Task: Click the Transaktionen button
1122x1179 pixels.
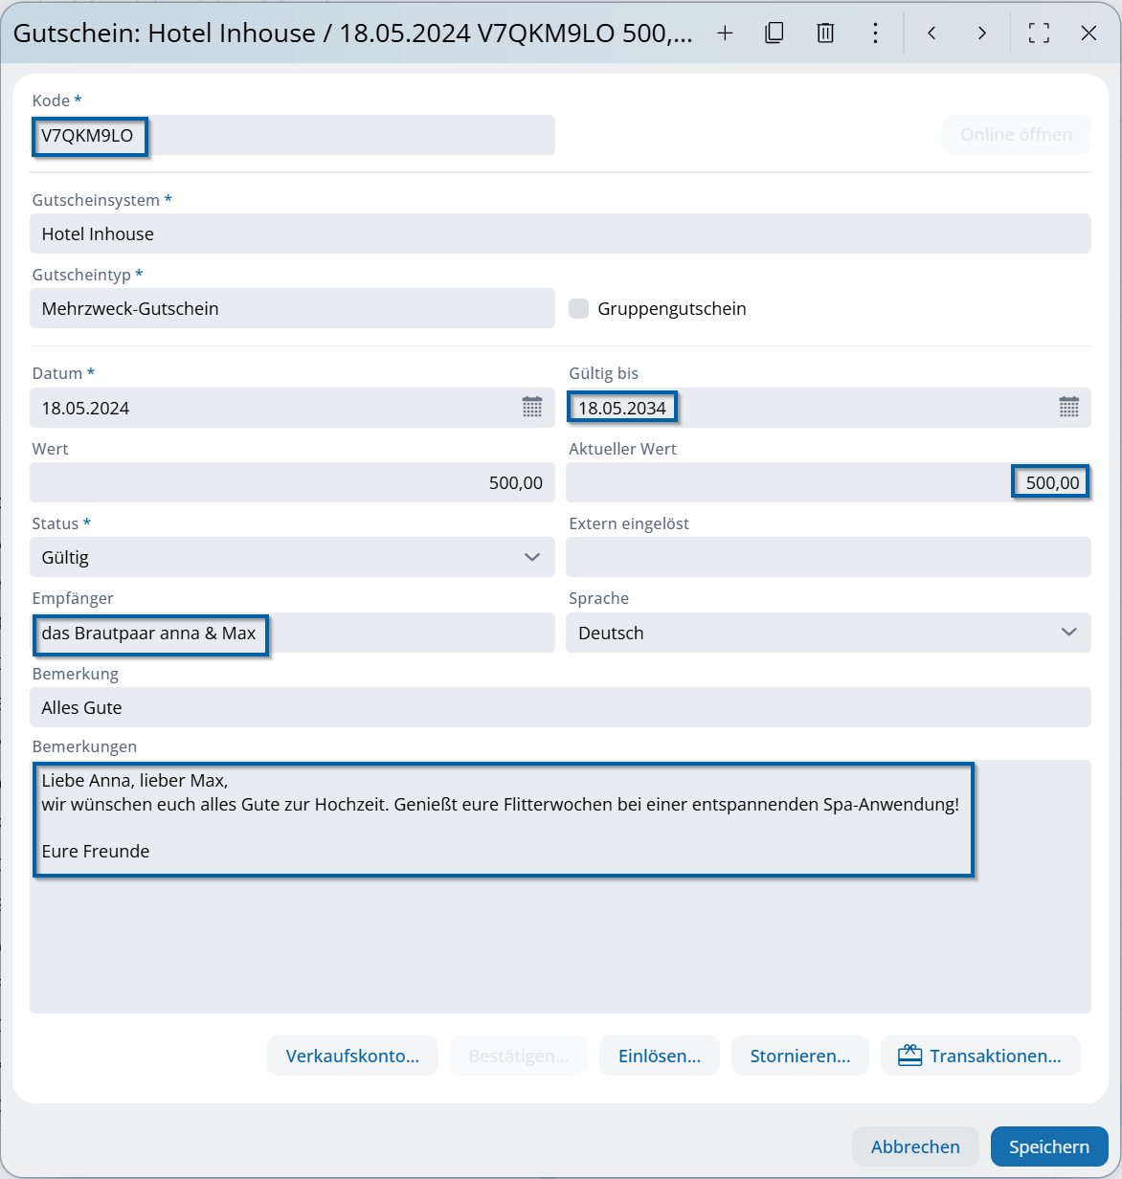Action: [980, 1057]
